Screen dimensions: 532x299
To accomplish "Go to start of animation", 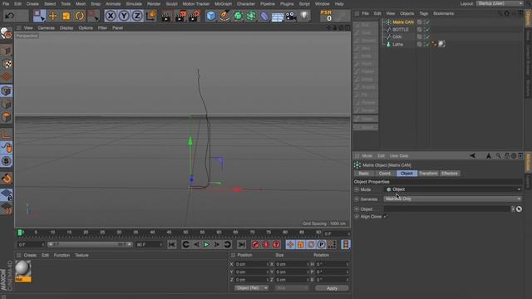I will [x=172, y=244].
